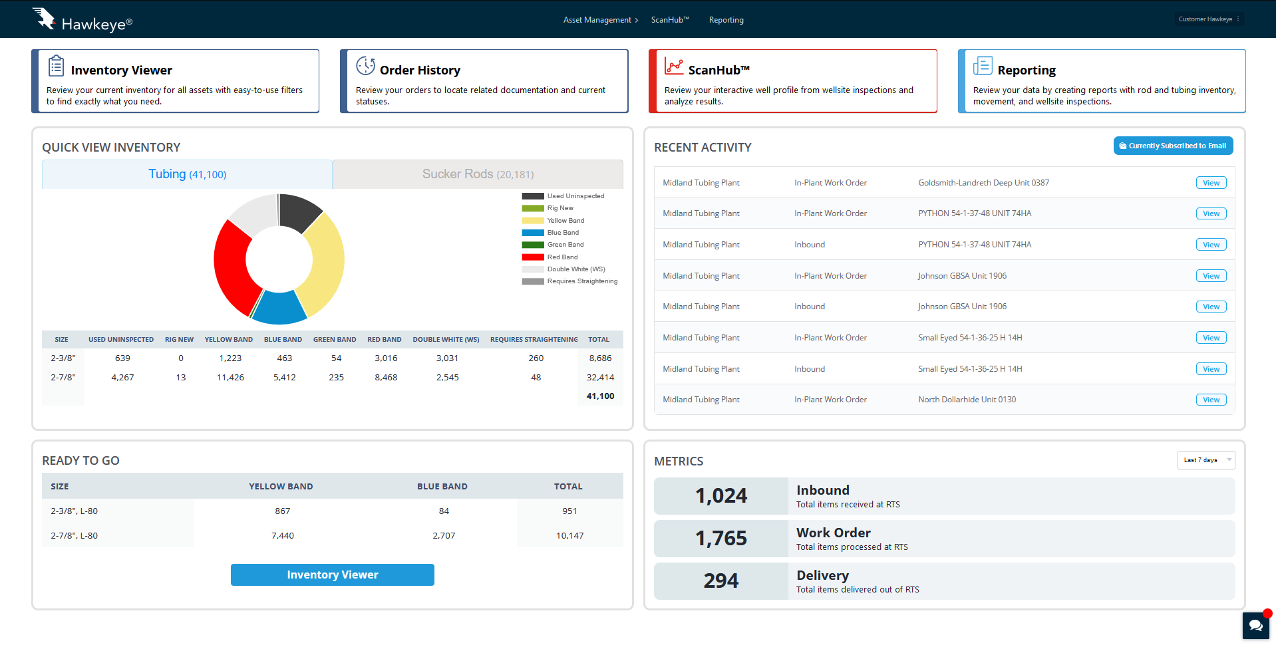Open the Order History card title
Screen dimensions: 1276x647
pos(420,70)
